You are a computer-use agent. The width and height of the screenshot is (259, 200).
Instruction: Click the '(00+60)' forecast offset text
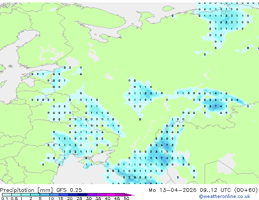246,190
